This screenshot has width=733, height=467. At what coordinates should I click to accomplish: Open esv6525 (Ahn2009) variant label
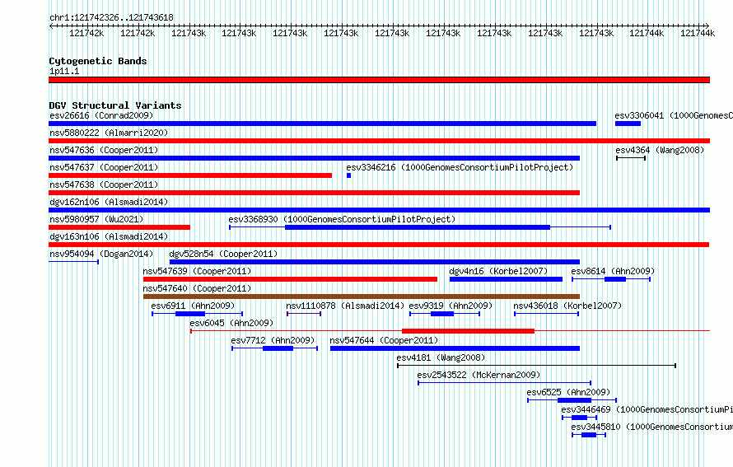click(x=568, y=392)
